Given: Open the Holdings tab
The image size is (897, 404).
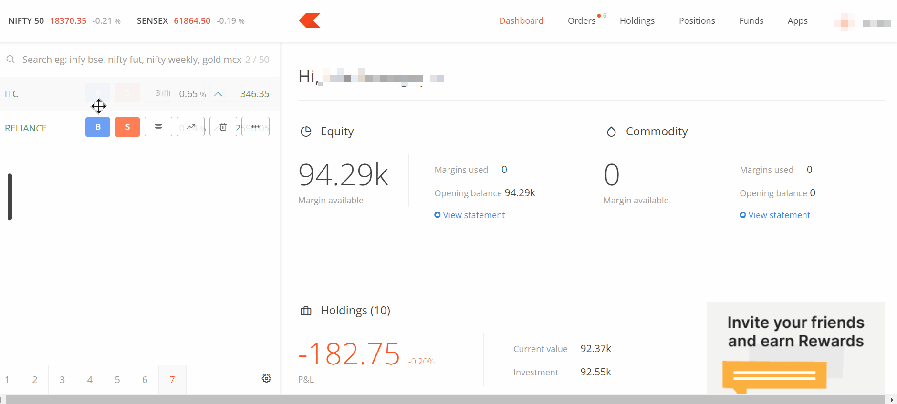Looking at the screenshot, I should coord(637,20).
